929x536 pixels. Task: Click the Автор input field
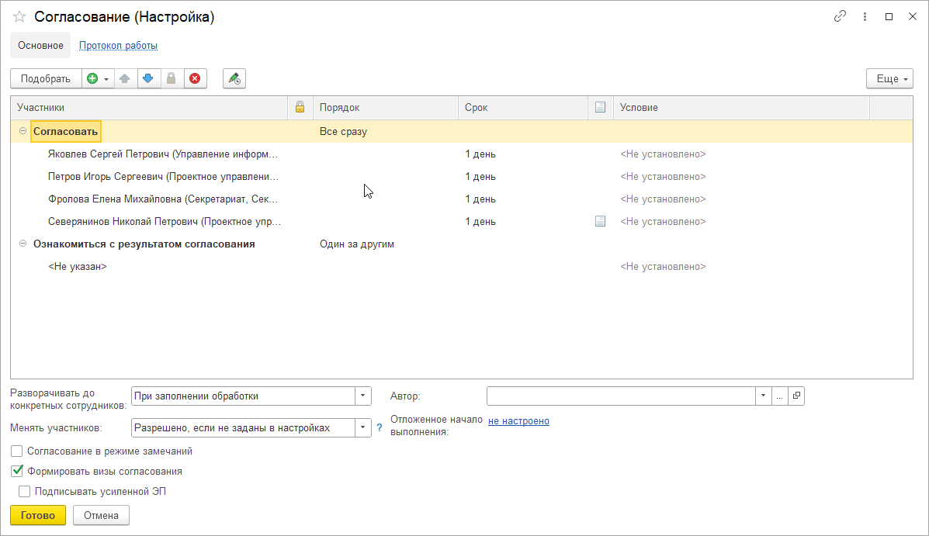(621, 396)
